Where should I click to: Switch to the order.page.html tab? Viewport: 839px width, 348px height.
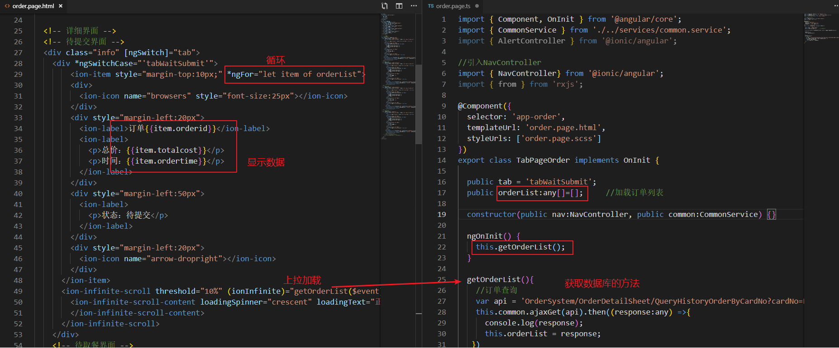pos(33,6)
